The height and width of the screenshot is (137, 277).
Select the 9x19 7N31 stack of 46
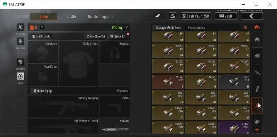coord(168,97)
